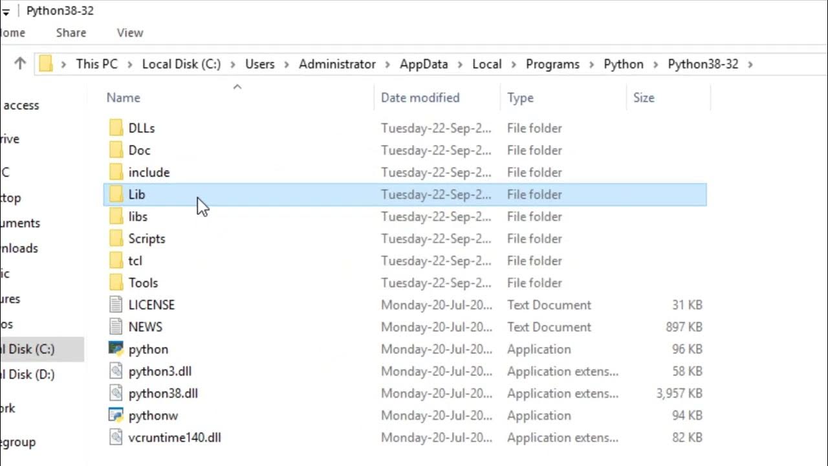
Task: Click the LICENSE text document icon
Action: point(116,305)
